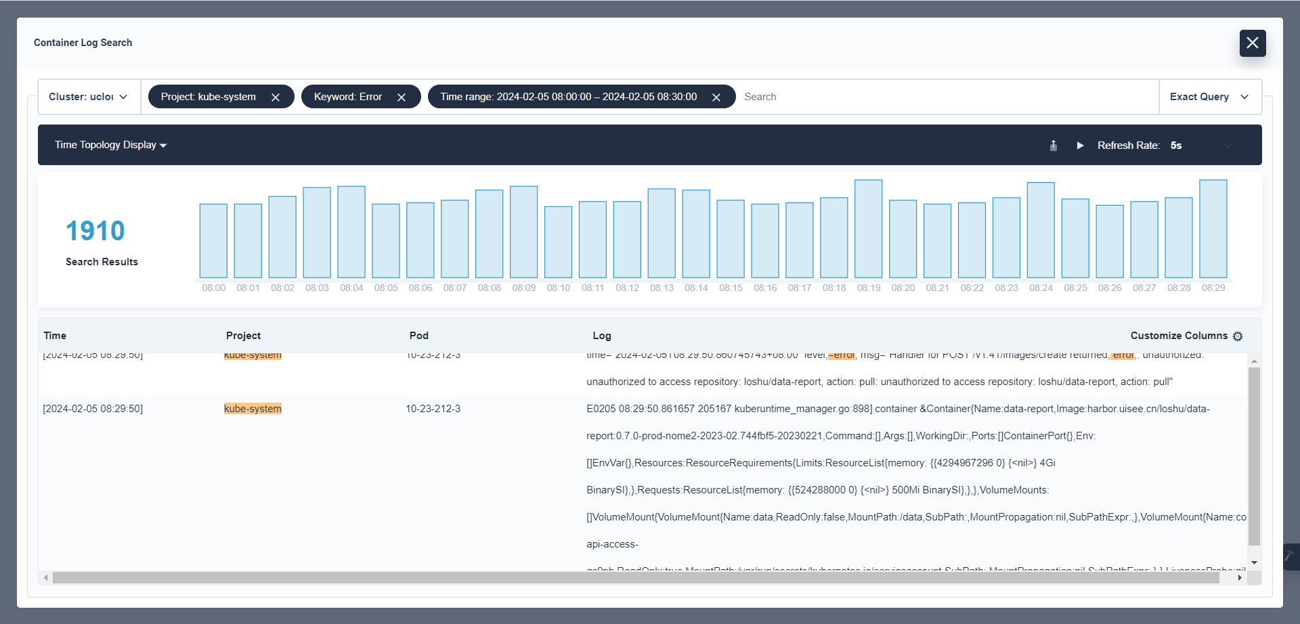Close the Container Log Search dialog

tap(1252, 43)
